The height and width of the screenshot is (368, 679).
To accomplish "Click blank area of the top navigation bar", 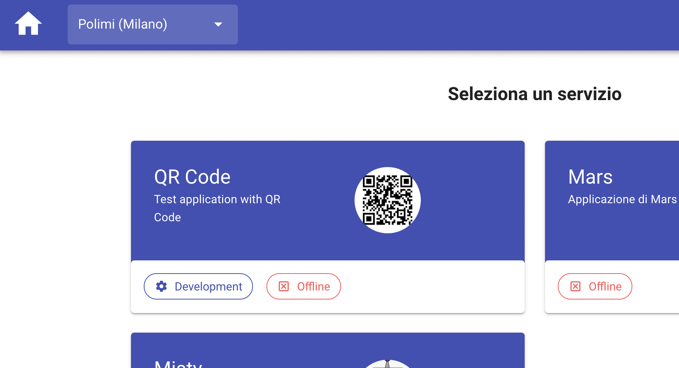I will click(x=452, y=24).
